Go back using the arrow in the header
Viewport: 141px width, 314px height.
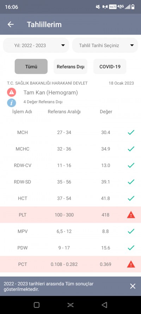[11, 24]
